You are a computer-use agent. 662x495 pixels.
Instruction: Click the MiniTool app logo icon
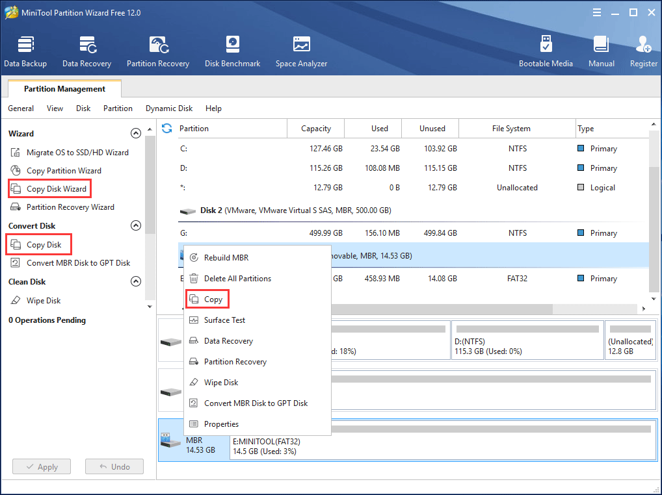pyautogui.click(x=12, y=12)
